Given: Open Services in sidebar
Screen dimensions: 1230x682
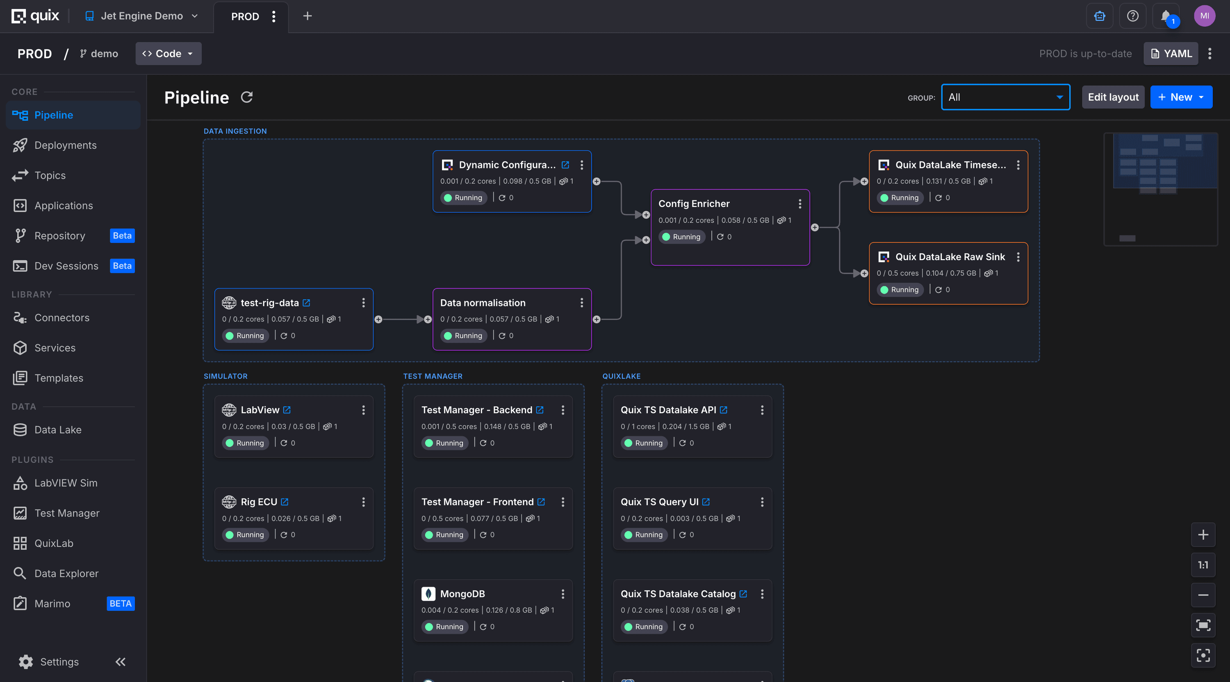Looking at the screenshot, I should 73,348.
